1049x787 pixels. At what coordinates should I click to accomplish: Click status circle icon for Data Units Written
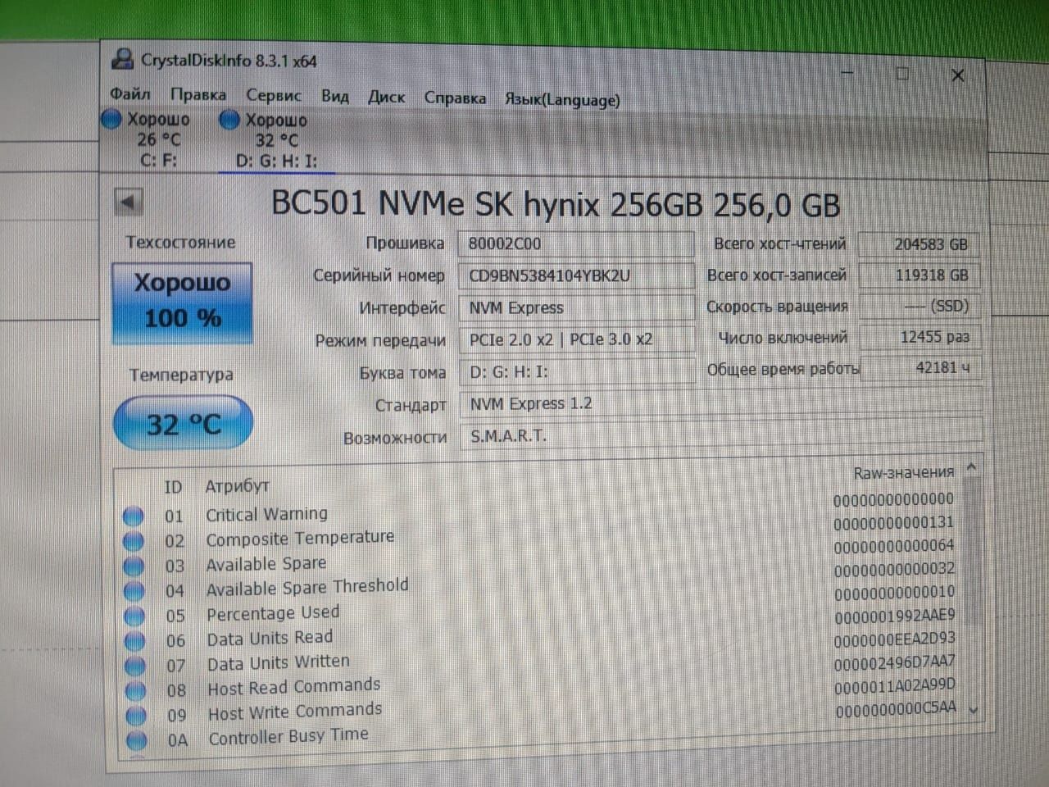(x=136, y=666)
